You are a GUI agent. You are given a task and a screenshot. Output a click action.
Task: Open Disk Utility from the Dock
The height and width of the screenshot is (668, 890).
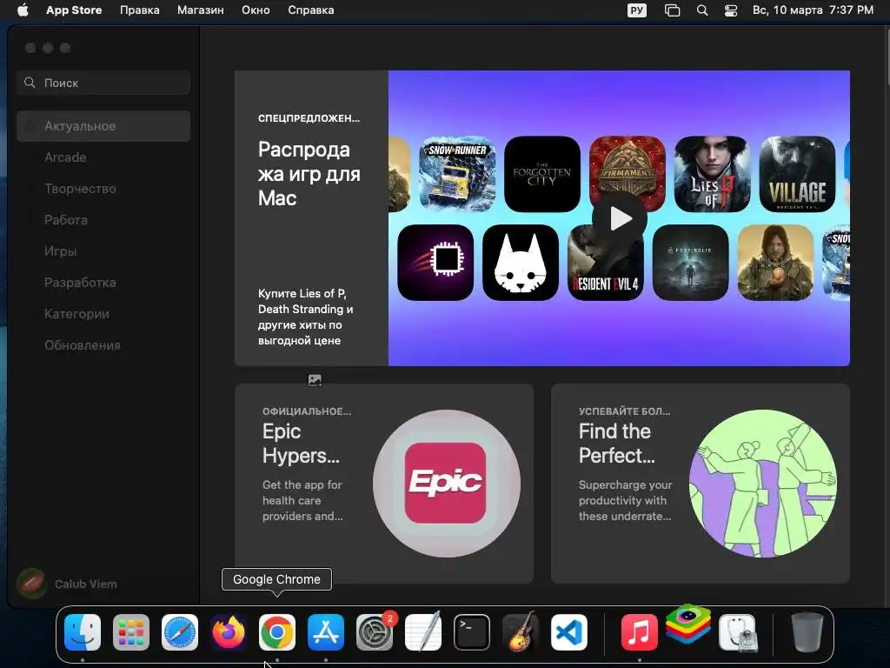737,632
